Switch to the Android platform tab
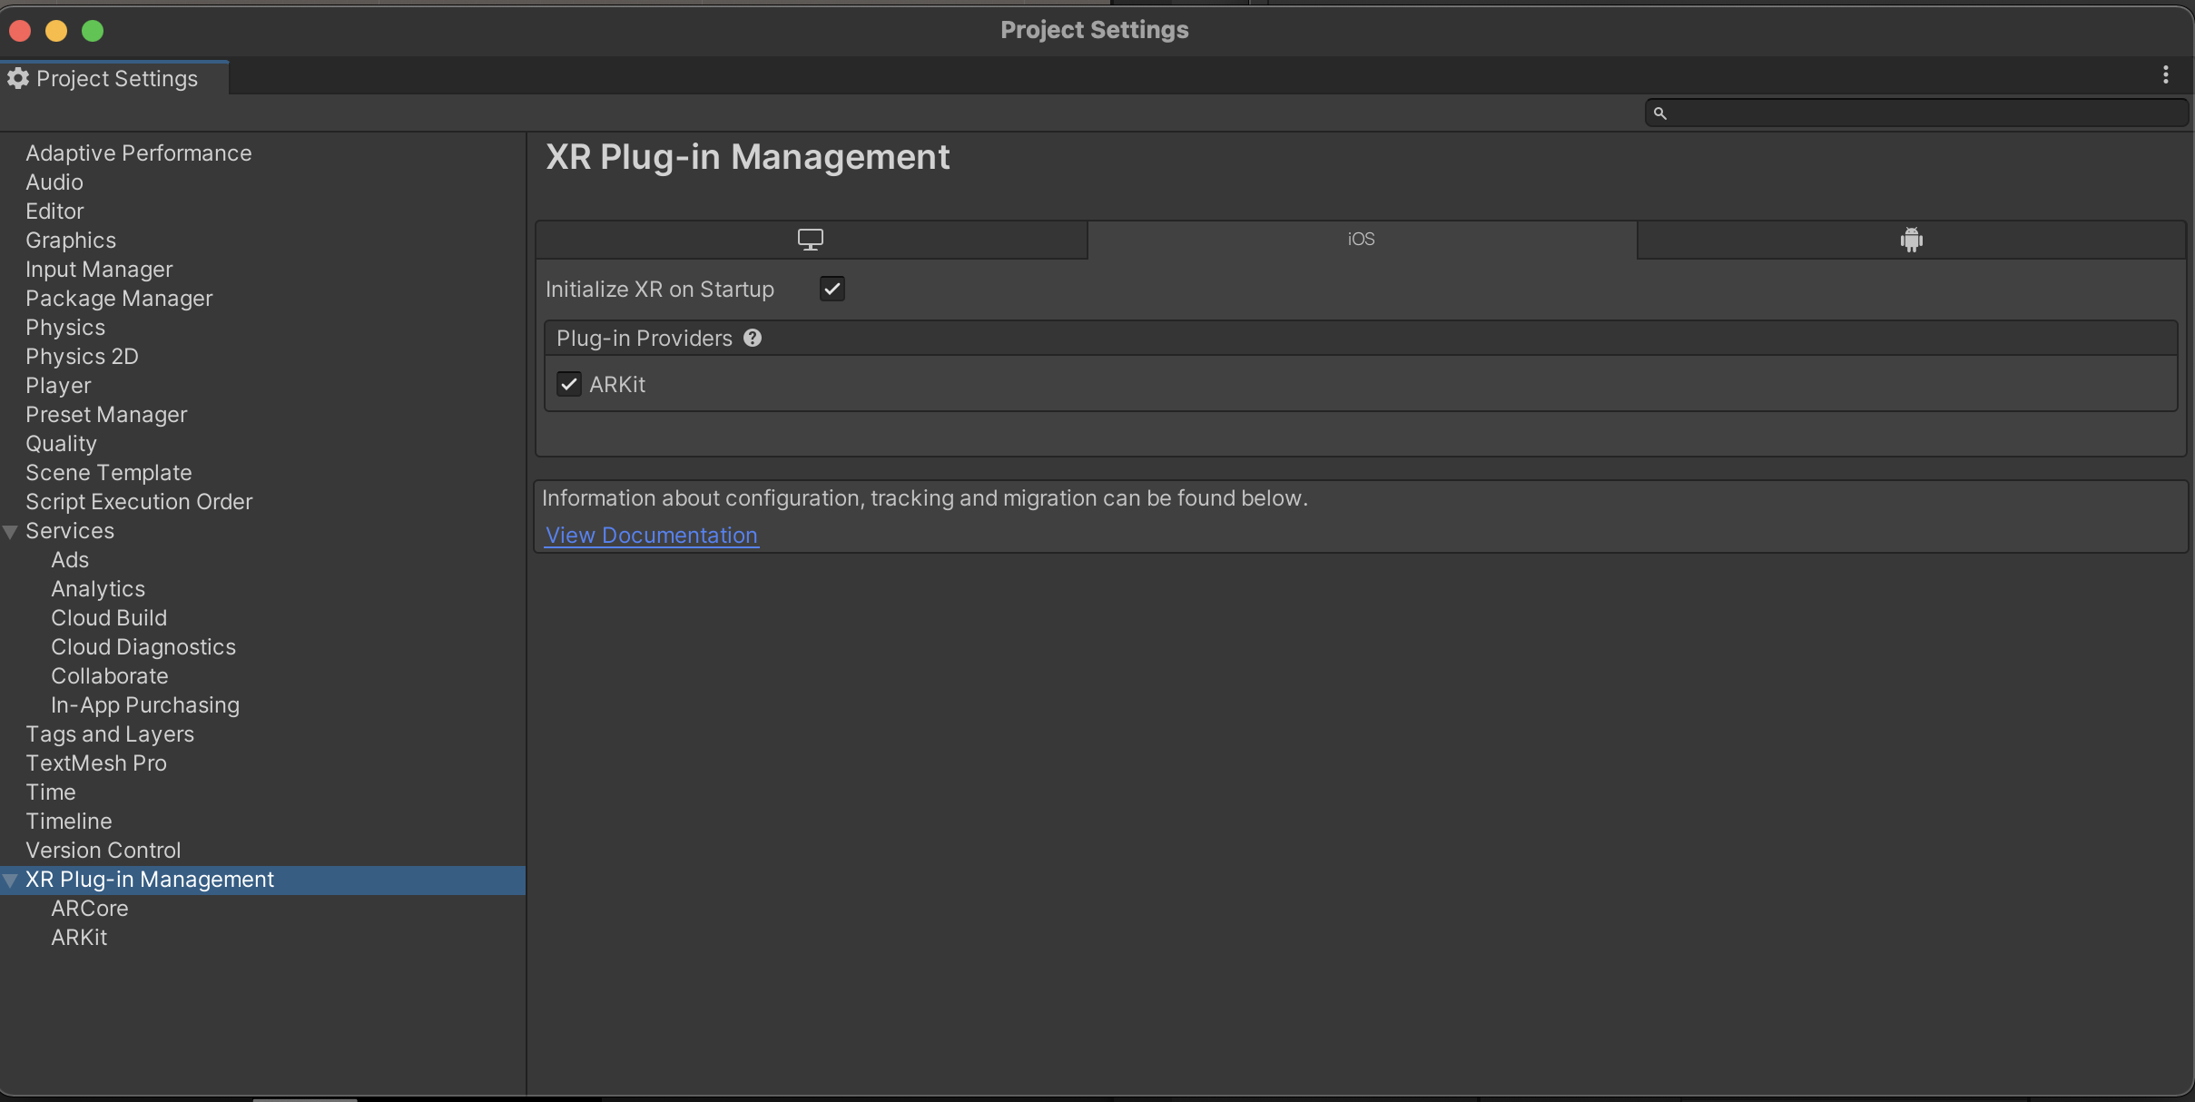 (x=1912, y=240)
